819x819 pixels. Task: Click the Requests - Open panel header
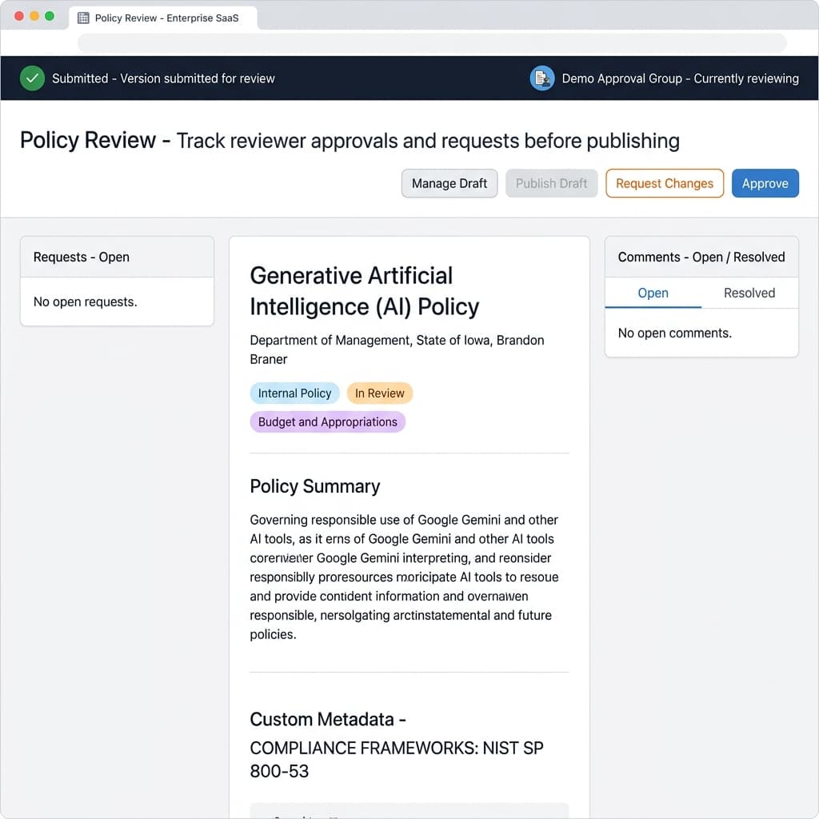pyautogui.click(x=81, y=257)
